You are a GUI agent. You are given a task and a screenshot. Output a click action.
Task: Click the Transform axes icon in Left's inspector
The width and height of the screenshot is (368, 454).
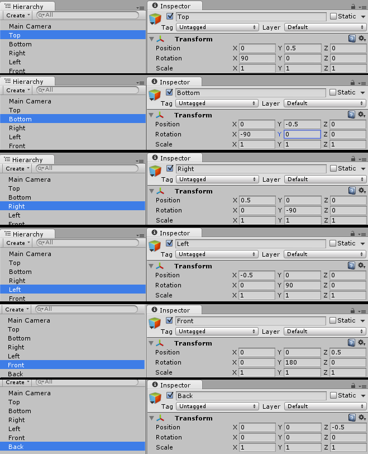[x=161, y=266]
